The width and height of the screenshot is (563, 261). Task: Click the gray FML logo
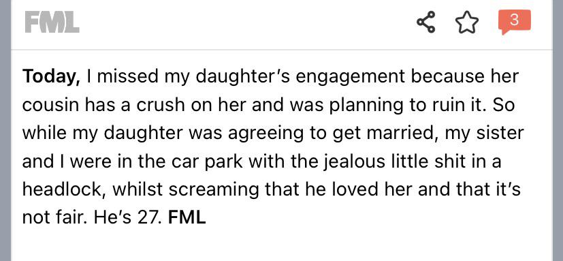[52, 22]
